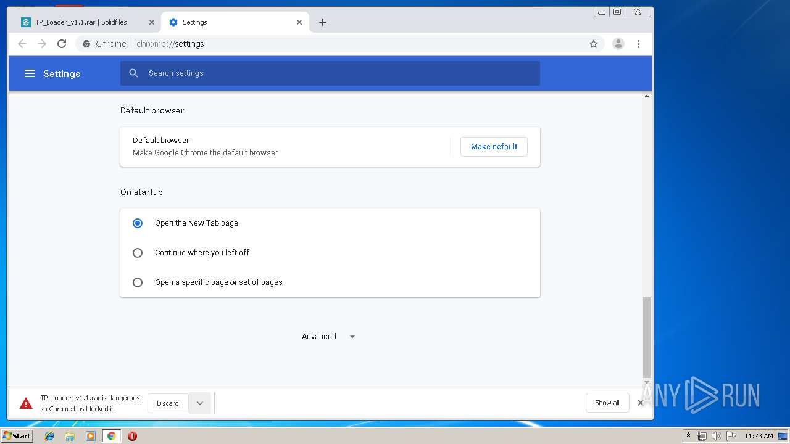This screenshot has width=790, height=444.
Task: Open the Settings hamburger menu
Action: [x=29, y=73]
